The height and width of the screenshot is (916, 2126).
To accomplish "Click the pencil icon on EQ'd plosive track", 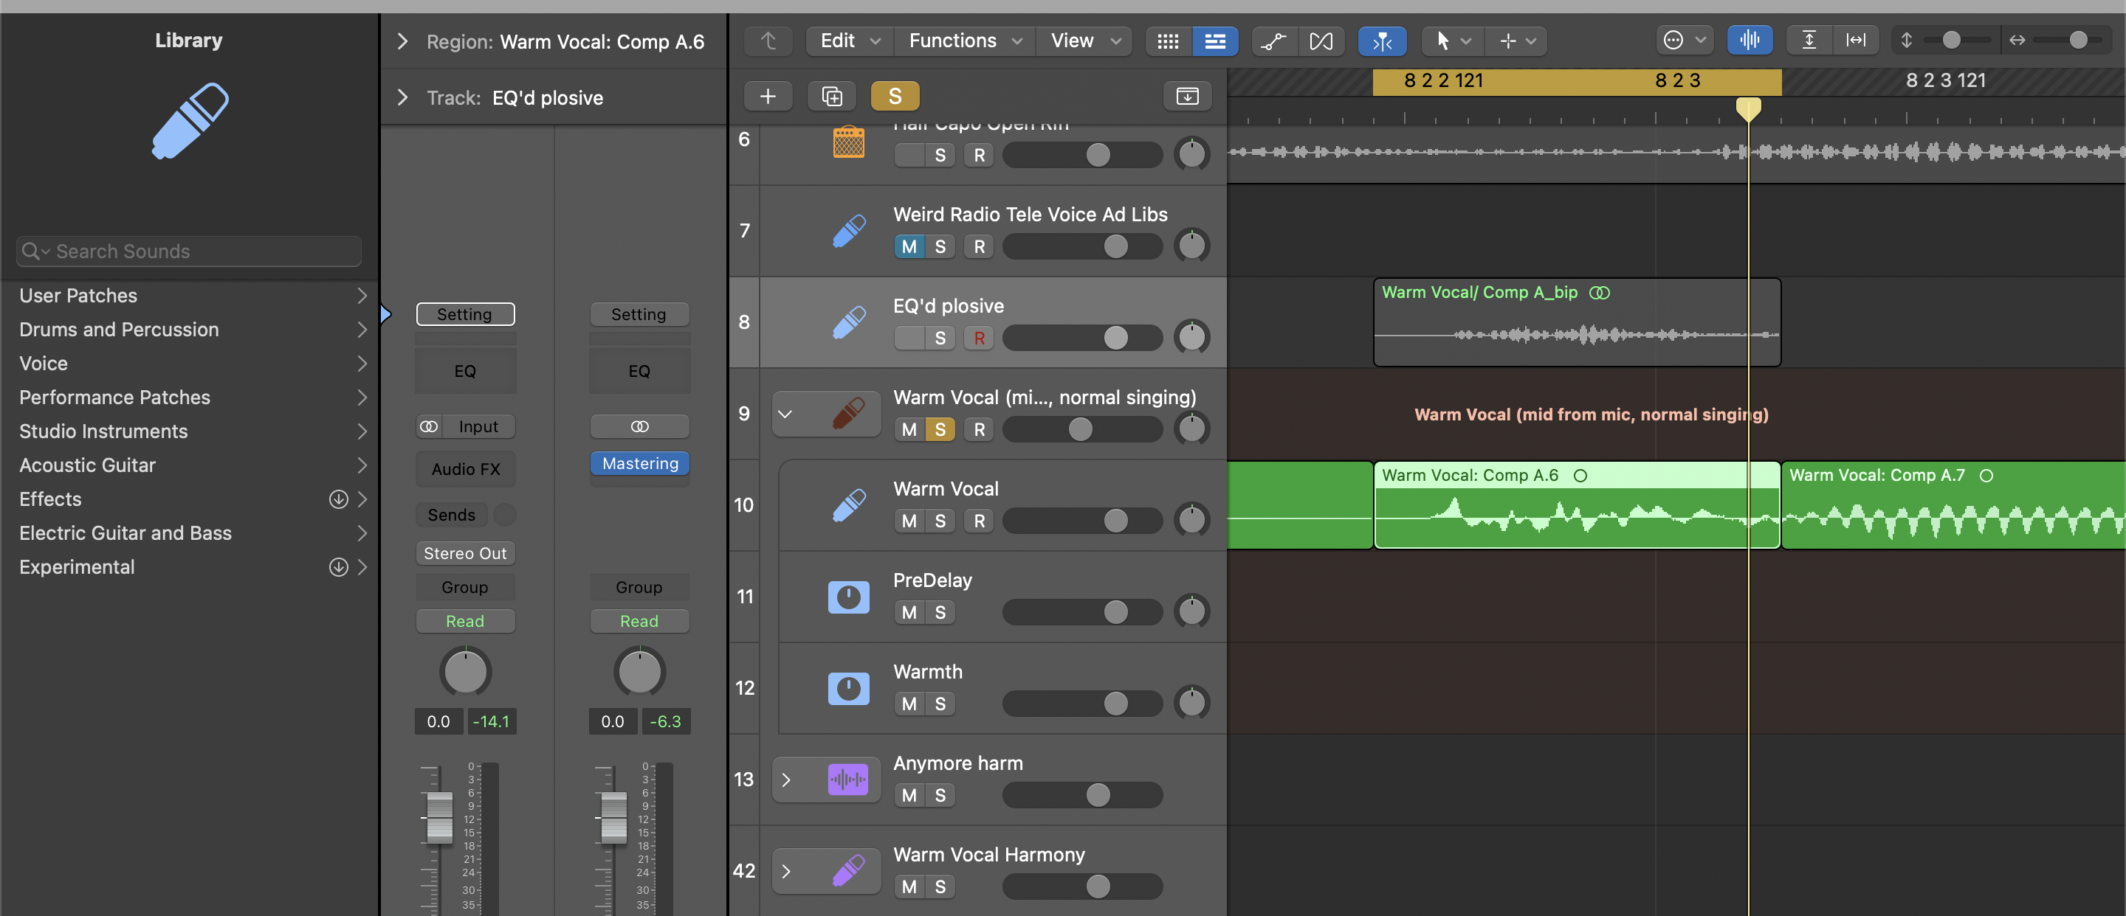I will pos(846,321).
